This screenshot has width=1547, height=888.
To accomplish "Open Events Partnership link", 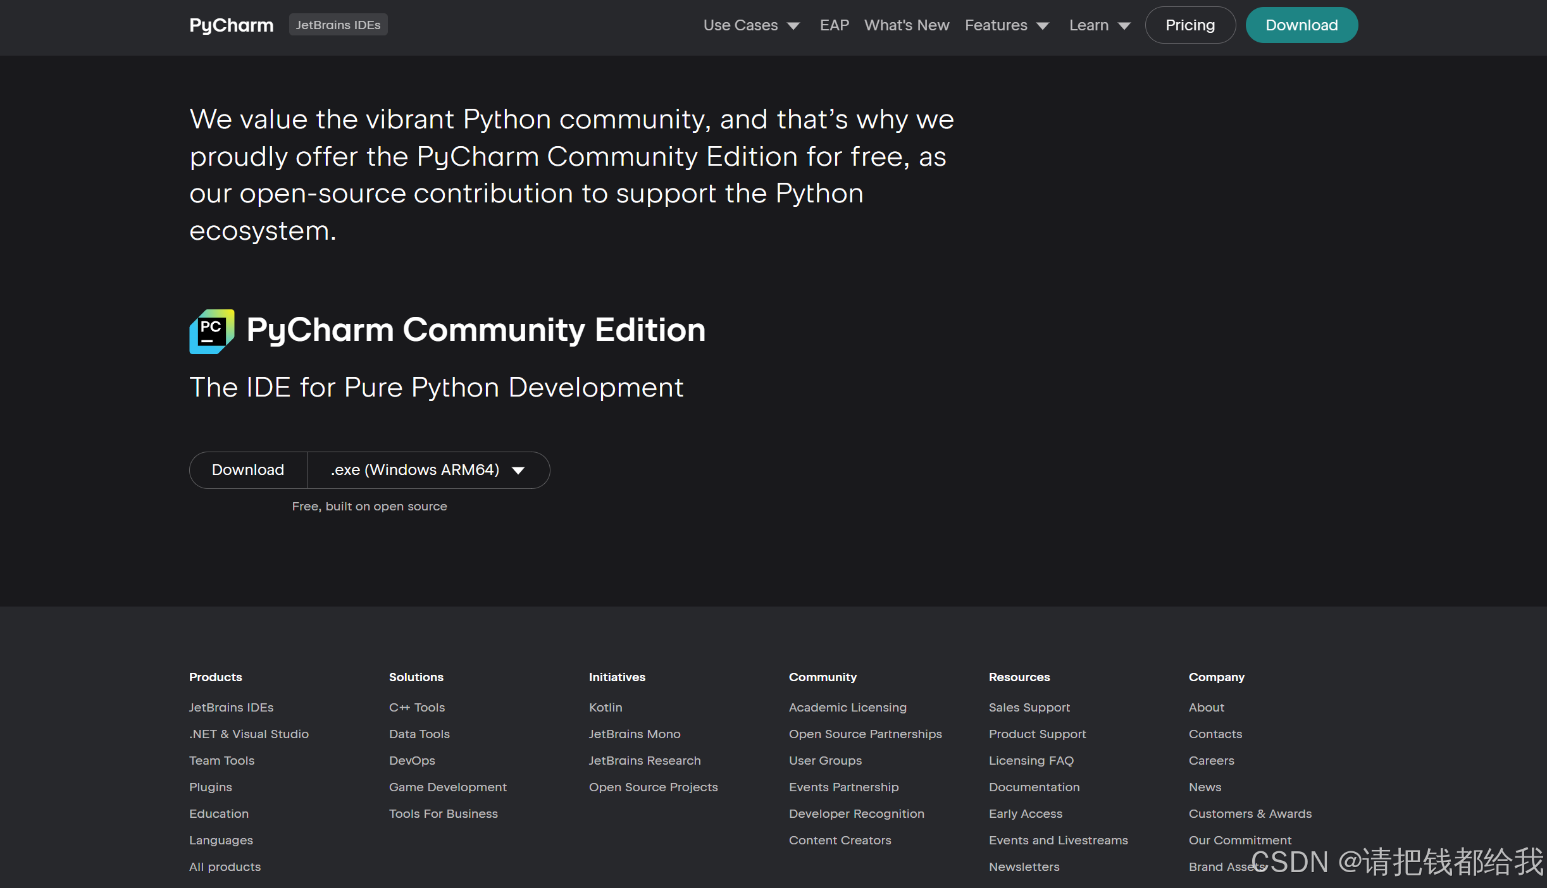I will 843,787.
